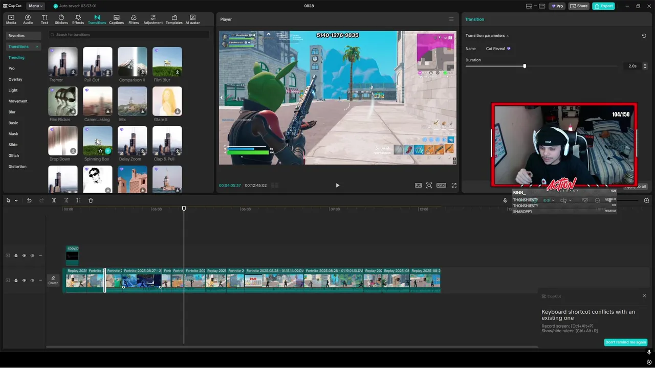
Task: Change aspect ratio with Ratio button
Action: [441, 186]
